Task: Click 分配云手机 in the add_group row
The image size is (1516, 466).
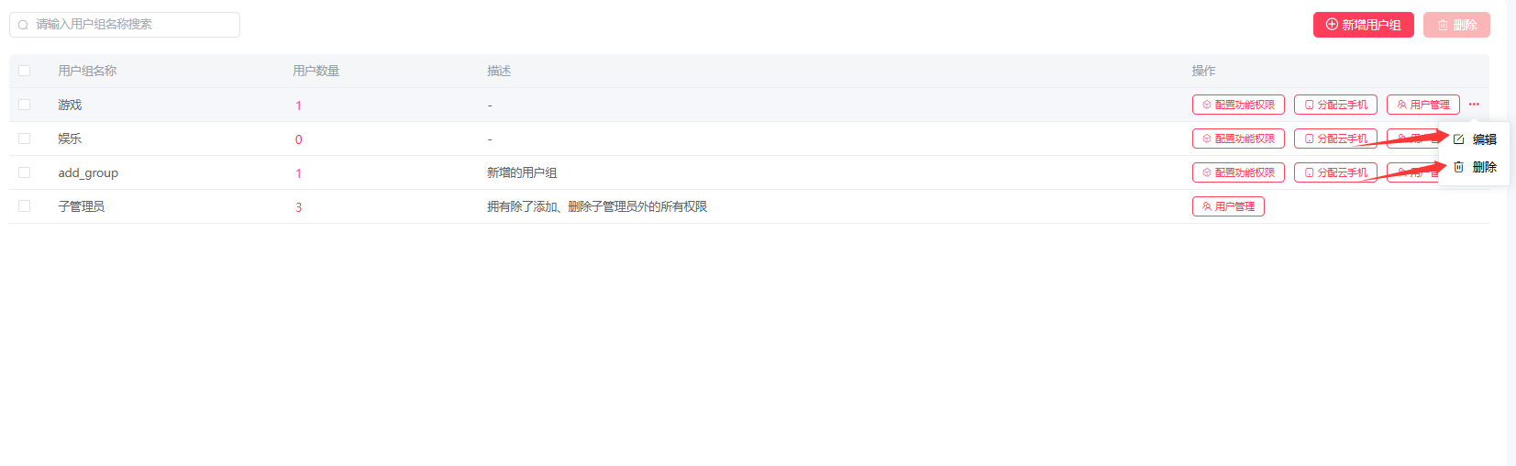Action: [x=1335, y=172]
